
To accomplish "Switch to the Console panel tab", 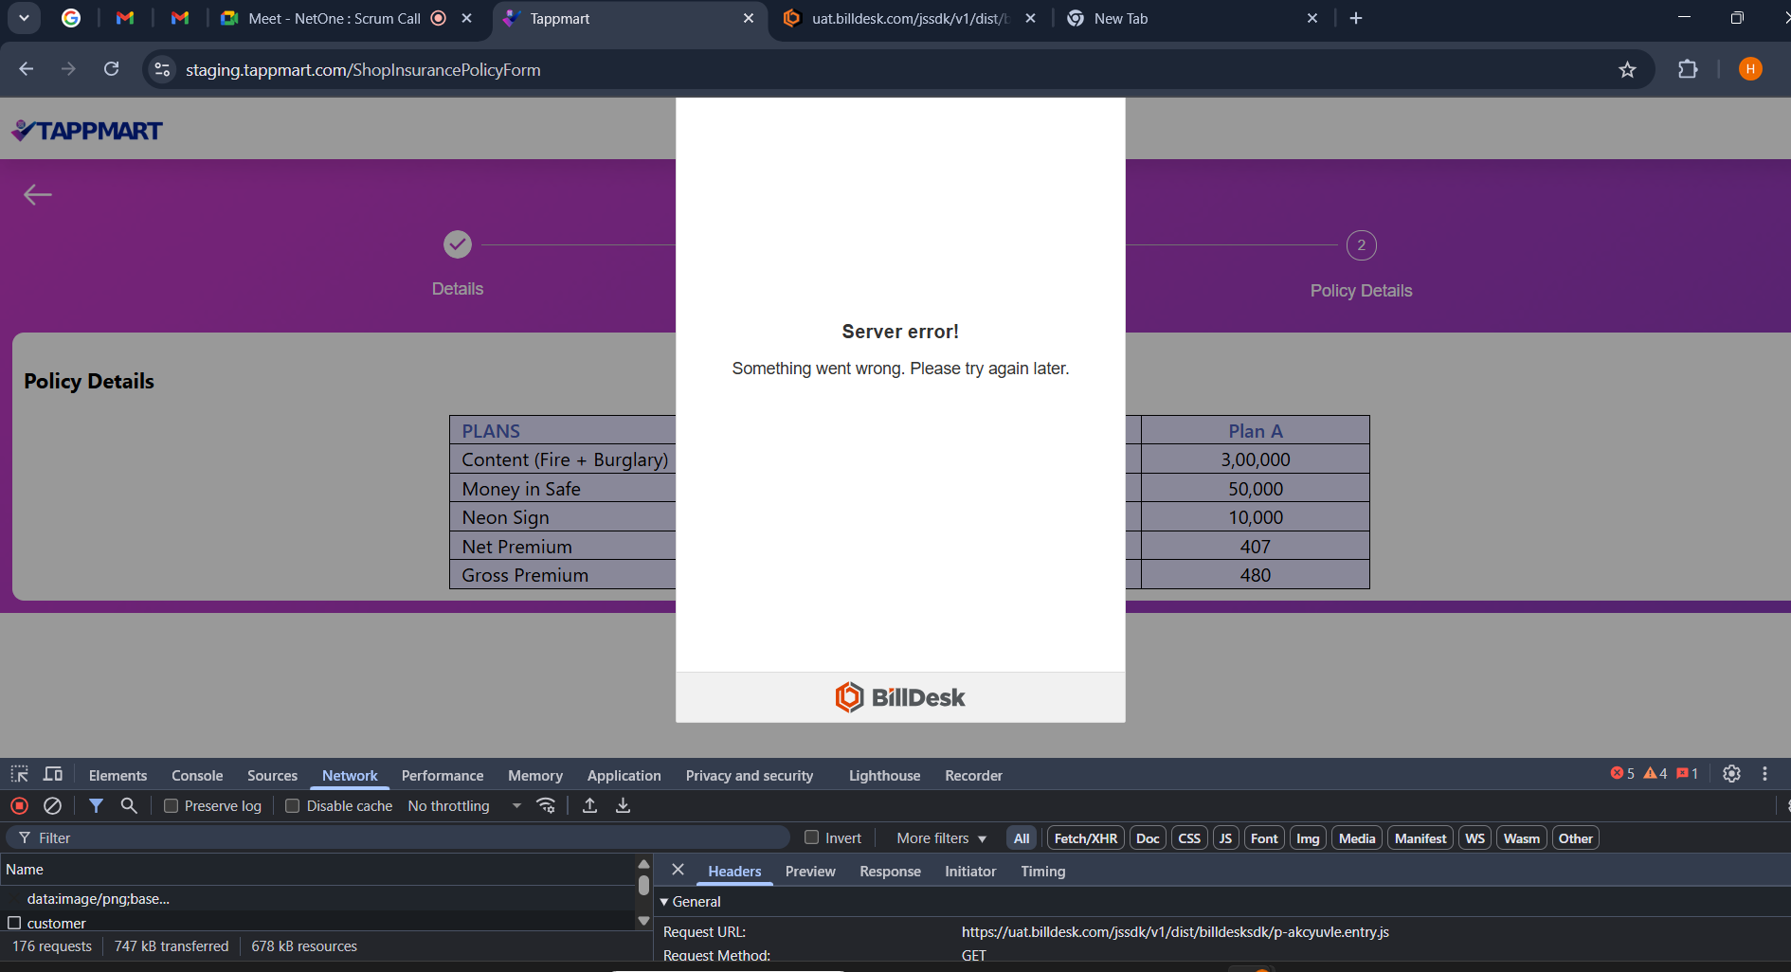I will [x=197, y=775].
